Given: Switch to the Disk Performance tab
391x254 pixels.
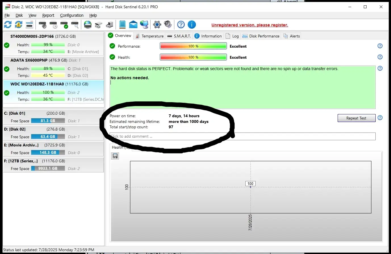Looking at the screenshot, I should tap(261, 36).
